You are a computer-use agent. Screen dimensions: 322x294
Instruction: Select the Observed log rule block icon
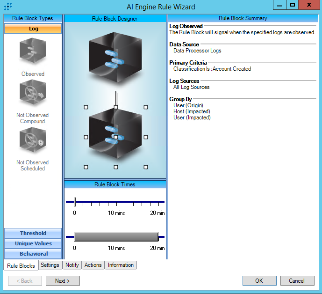[x=33, y=51]
